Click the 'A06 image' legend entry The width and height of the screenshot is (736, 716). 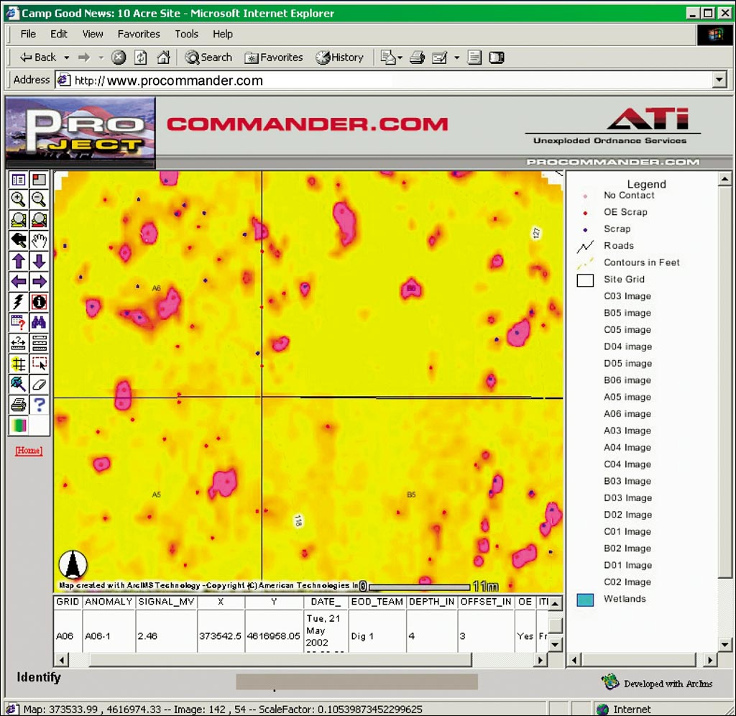627,414
